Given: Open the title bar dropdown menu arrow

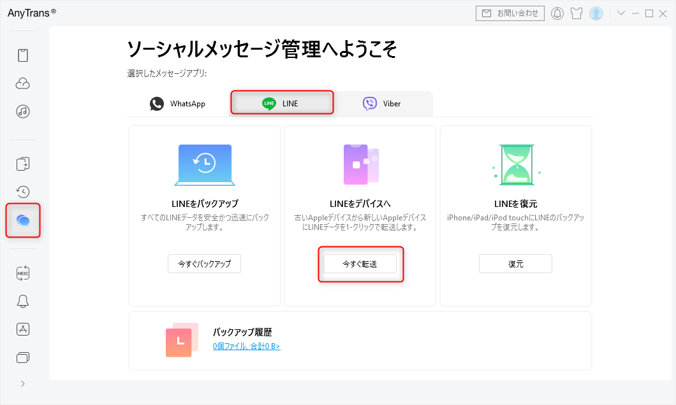Looking at the screenshot, I should pyautogui.click(x=621, y=13).
